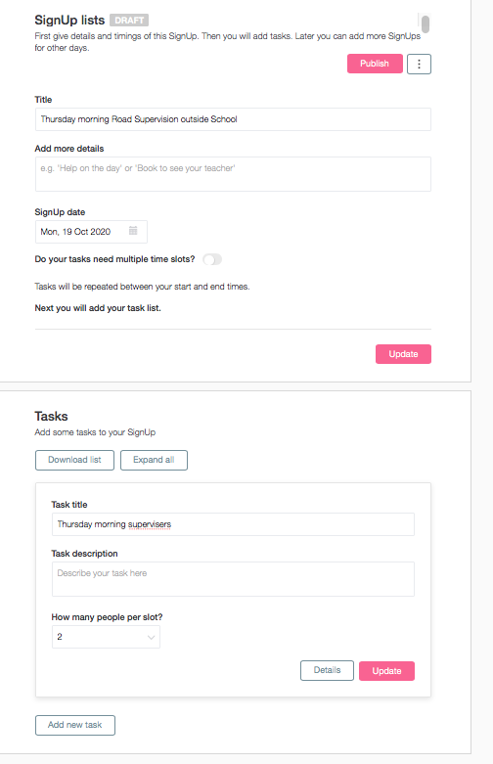Click the dropdown chevron beside value 2
This screenshot has height=764, width=493.
click(x=151, y=637)
